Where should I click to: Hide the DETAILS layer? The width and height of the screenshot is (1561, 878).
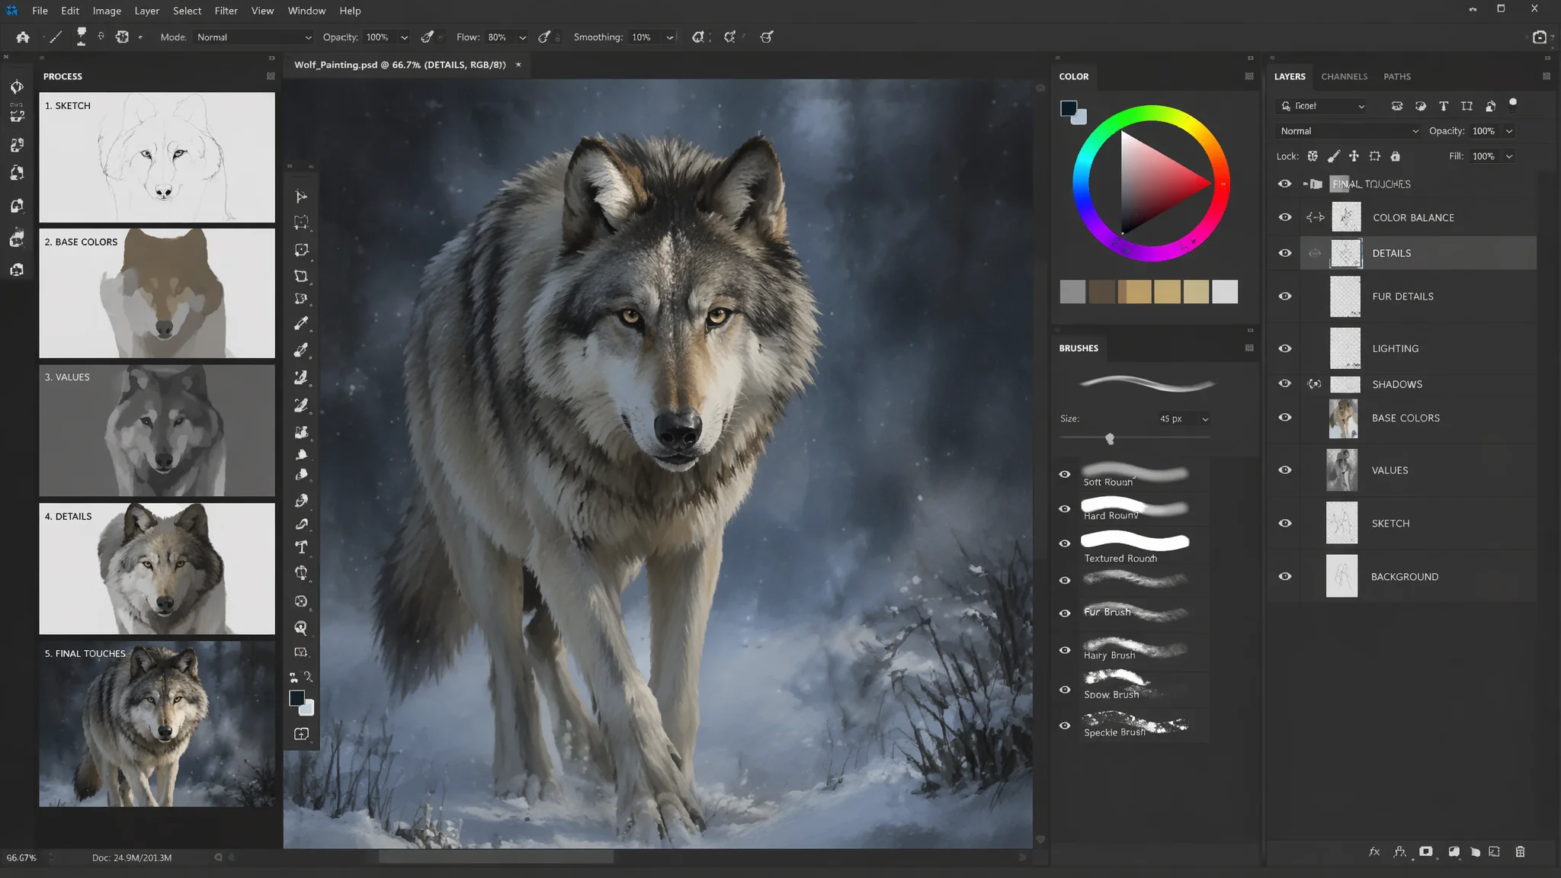pos(1285,253)
